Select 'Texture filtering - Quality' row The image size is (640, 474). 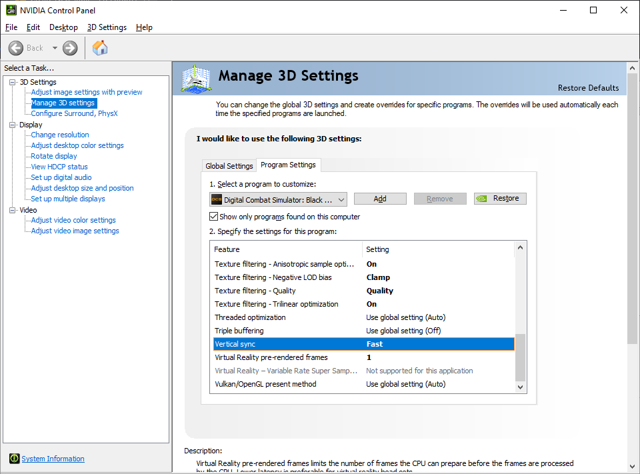tap(364, 291)
